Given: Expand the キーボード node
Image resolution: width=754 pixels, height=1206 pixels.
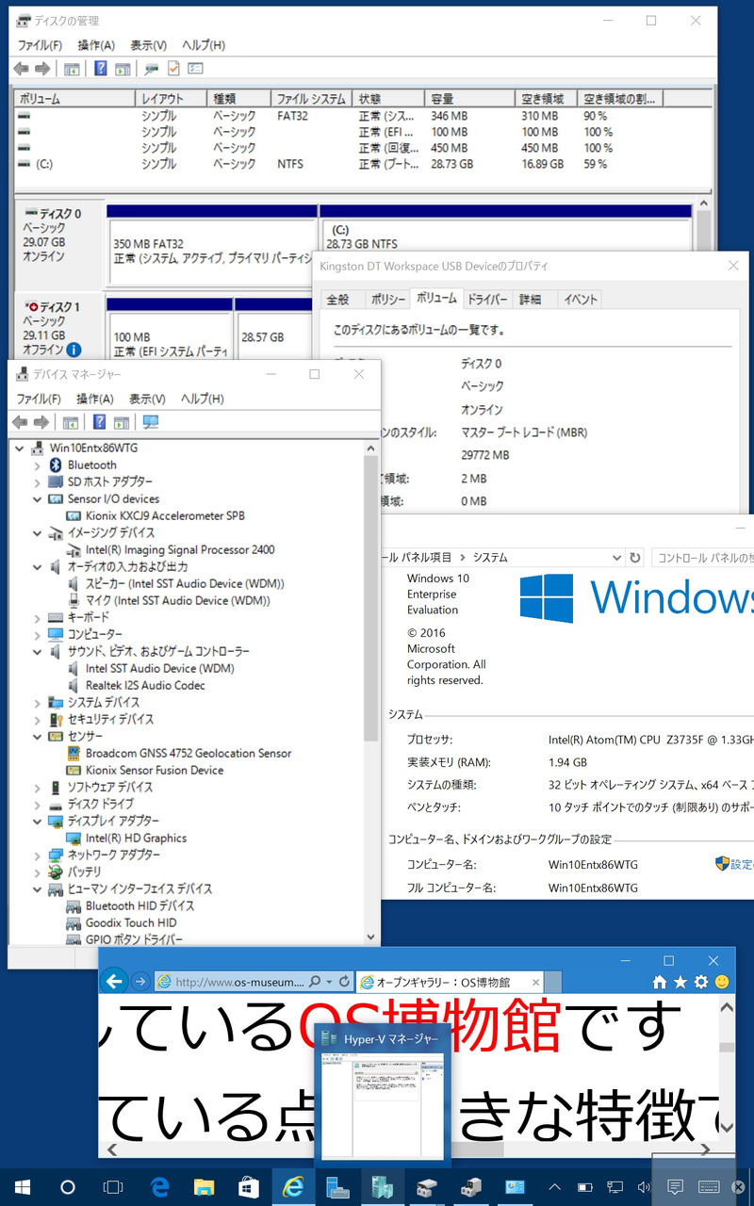Looking at the screenshot, I should [38, 618].
